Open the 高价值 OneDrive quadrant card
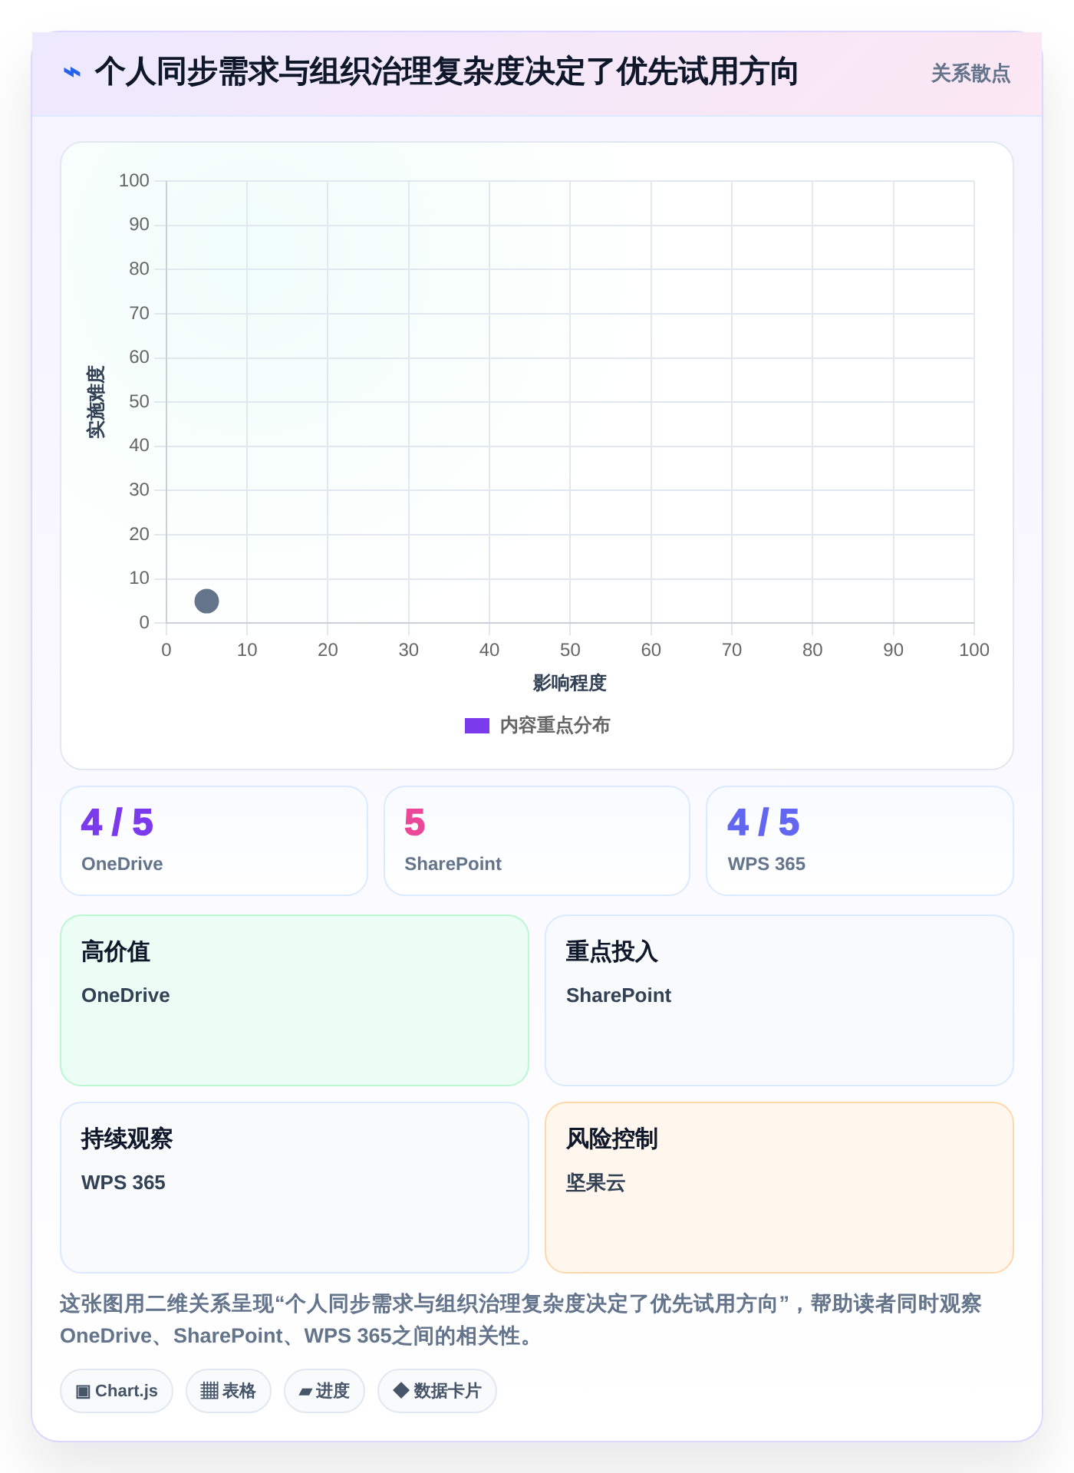1074x1473 pixels. tap(295, 1000)
